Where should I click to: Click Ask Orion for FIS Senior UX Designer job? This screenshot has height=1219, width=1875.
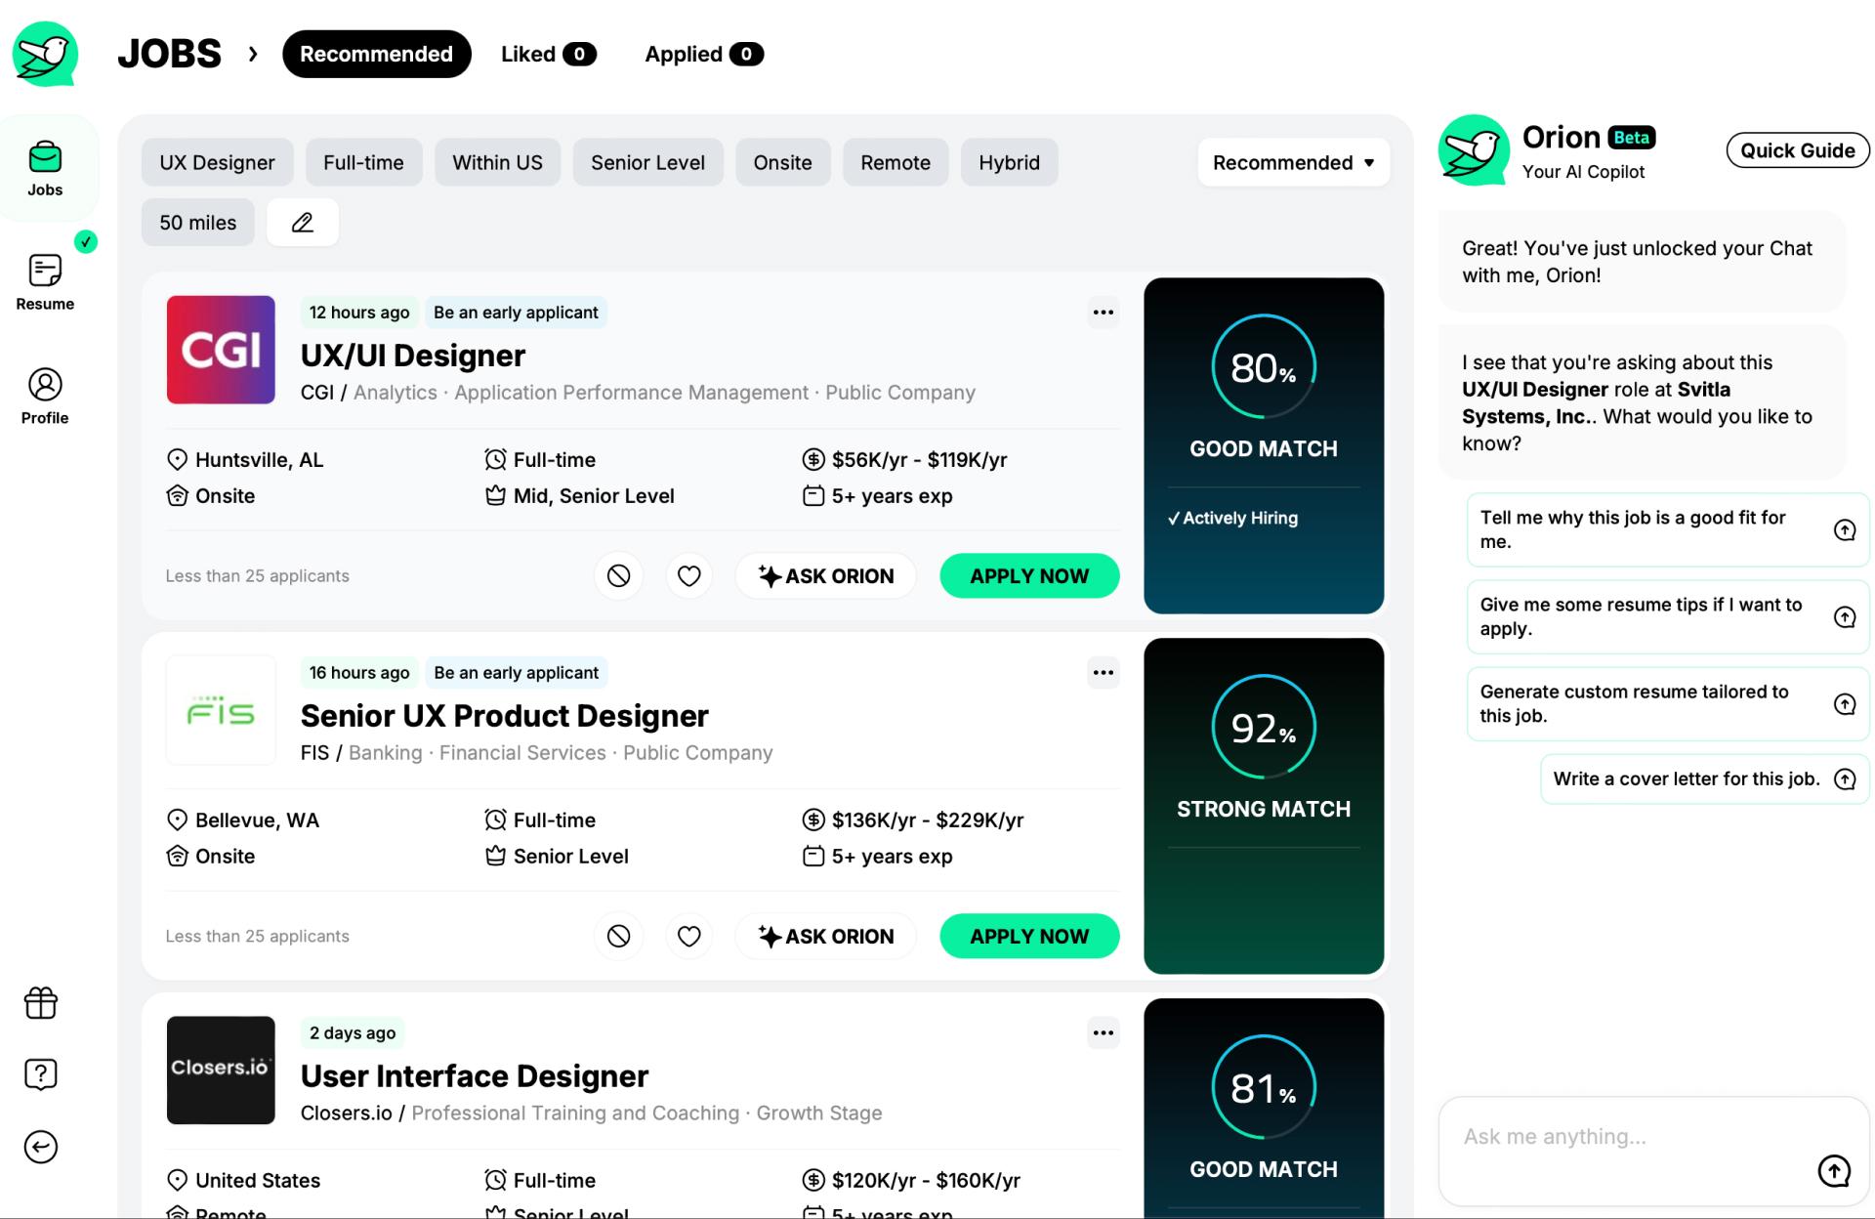click(827, 935)
